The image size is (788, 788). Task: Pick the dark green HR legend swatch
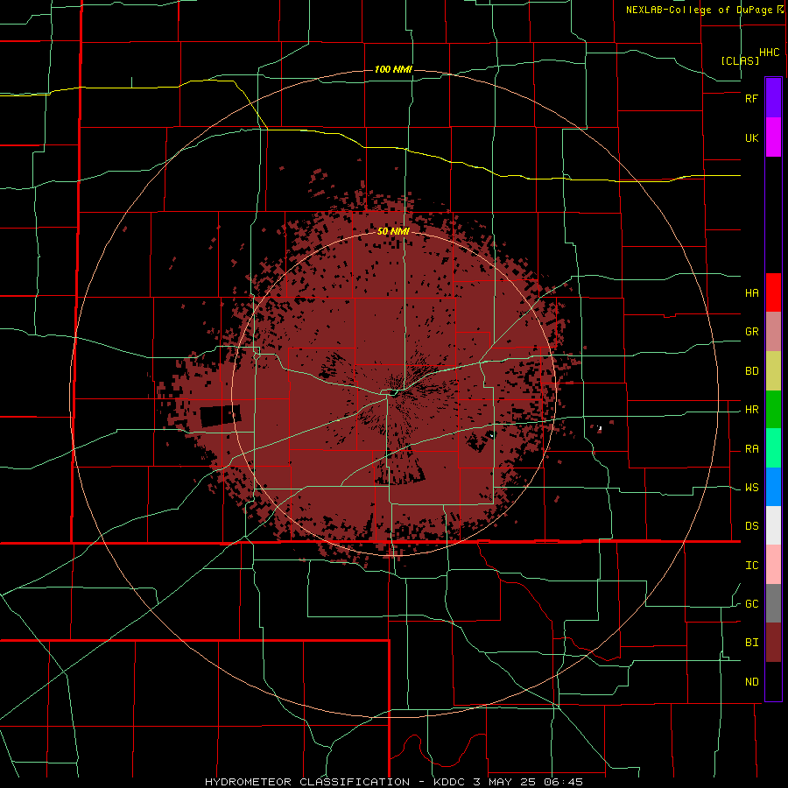[x=773, y=410]
